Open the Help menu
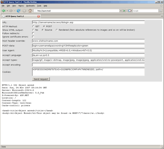Viewport: 164px width, 149px height. pos(45,6)
